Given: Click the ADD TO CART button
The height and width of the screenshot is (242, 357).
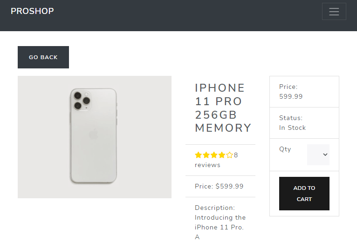Looking at the screenshot, I should [304, 194].
